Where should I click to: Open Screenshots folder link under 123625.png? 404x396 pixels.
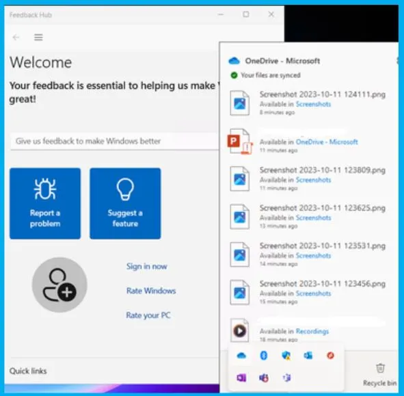click(313, 217)
